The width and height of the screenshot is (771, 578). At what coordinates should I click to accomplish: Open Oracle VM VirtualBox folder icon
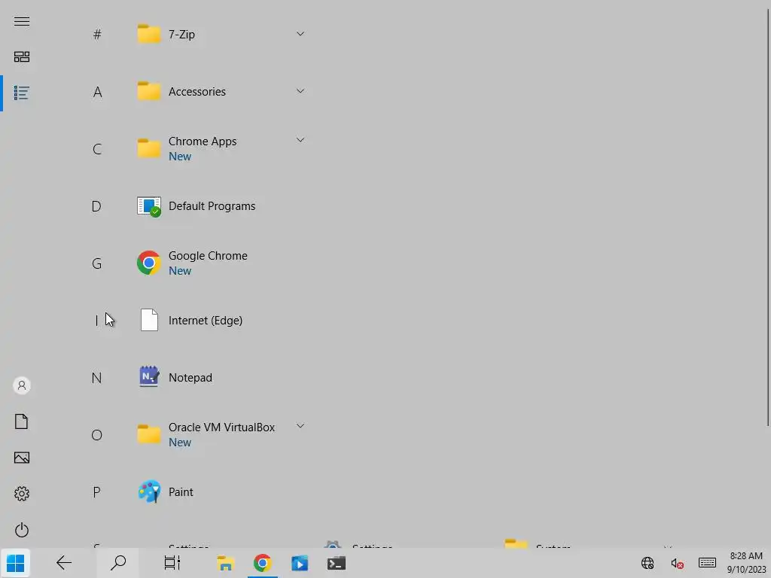point(149,434)
